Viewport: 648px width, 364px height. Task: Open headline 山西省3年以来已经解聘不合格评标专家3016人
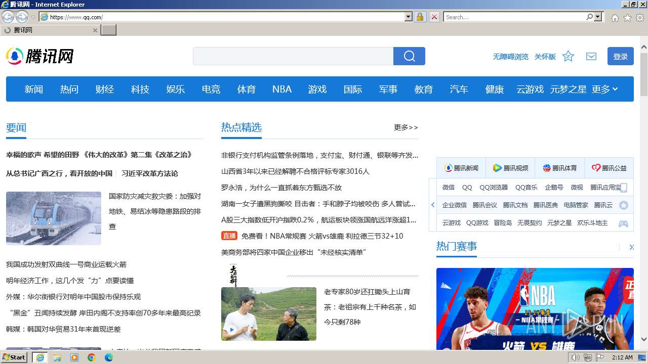296,171
